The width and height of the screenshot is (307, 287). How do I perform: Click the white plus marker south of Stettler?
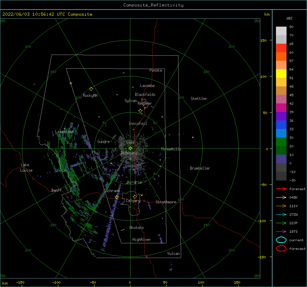[x=193, y=137]
